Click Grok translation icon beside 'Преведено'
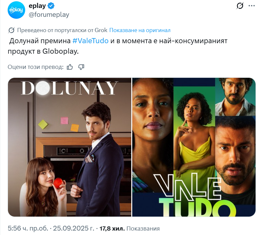 pos(11,30)
